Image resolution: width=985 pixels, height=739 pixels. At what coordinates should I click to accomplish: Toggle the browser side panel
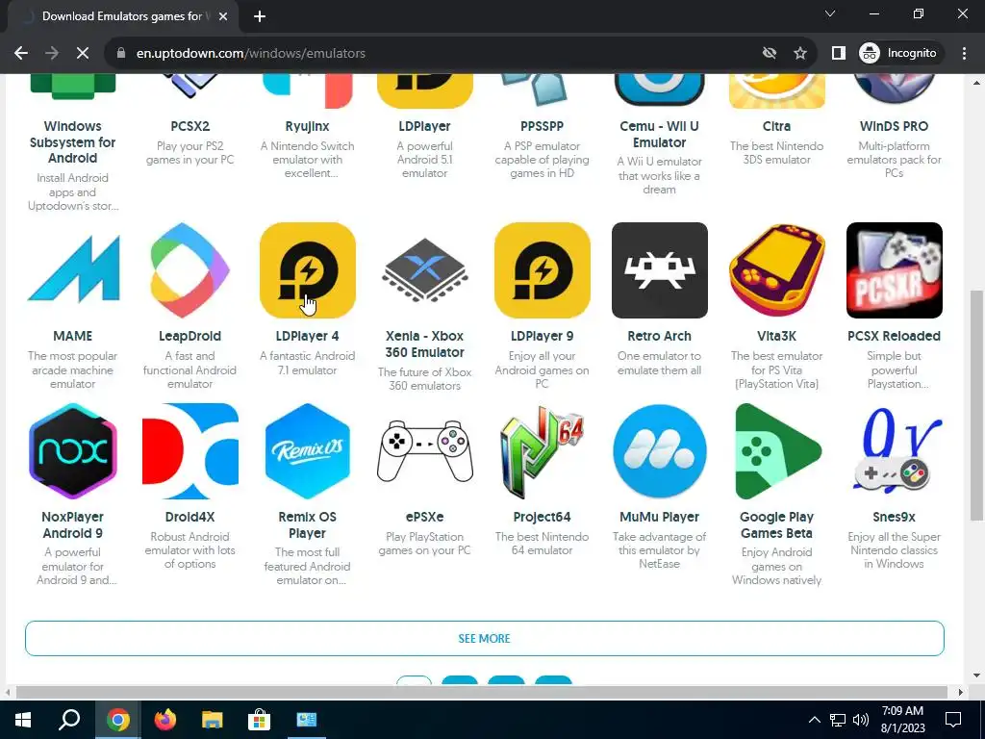click(x=838, y=54)
